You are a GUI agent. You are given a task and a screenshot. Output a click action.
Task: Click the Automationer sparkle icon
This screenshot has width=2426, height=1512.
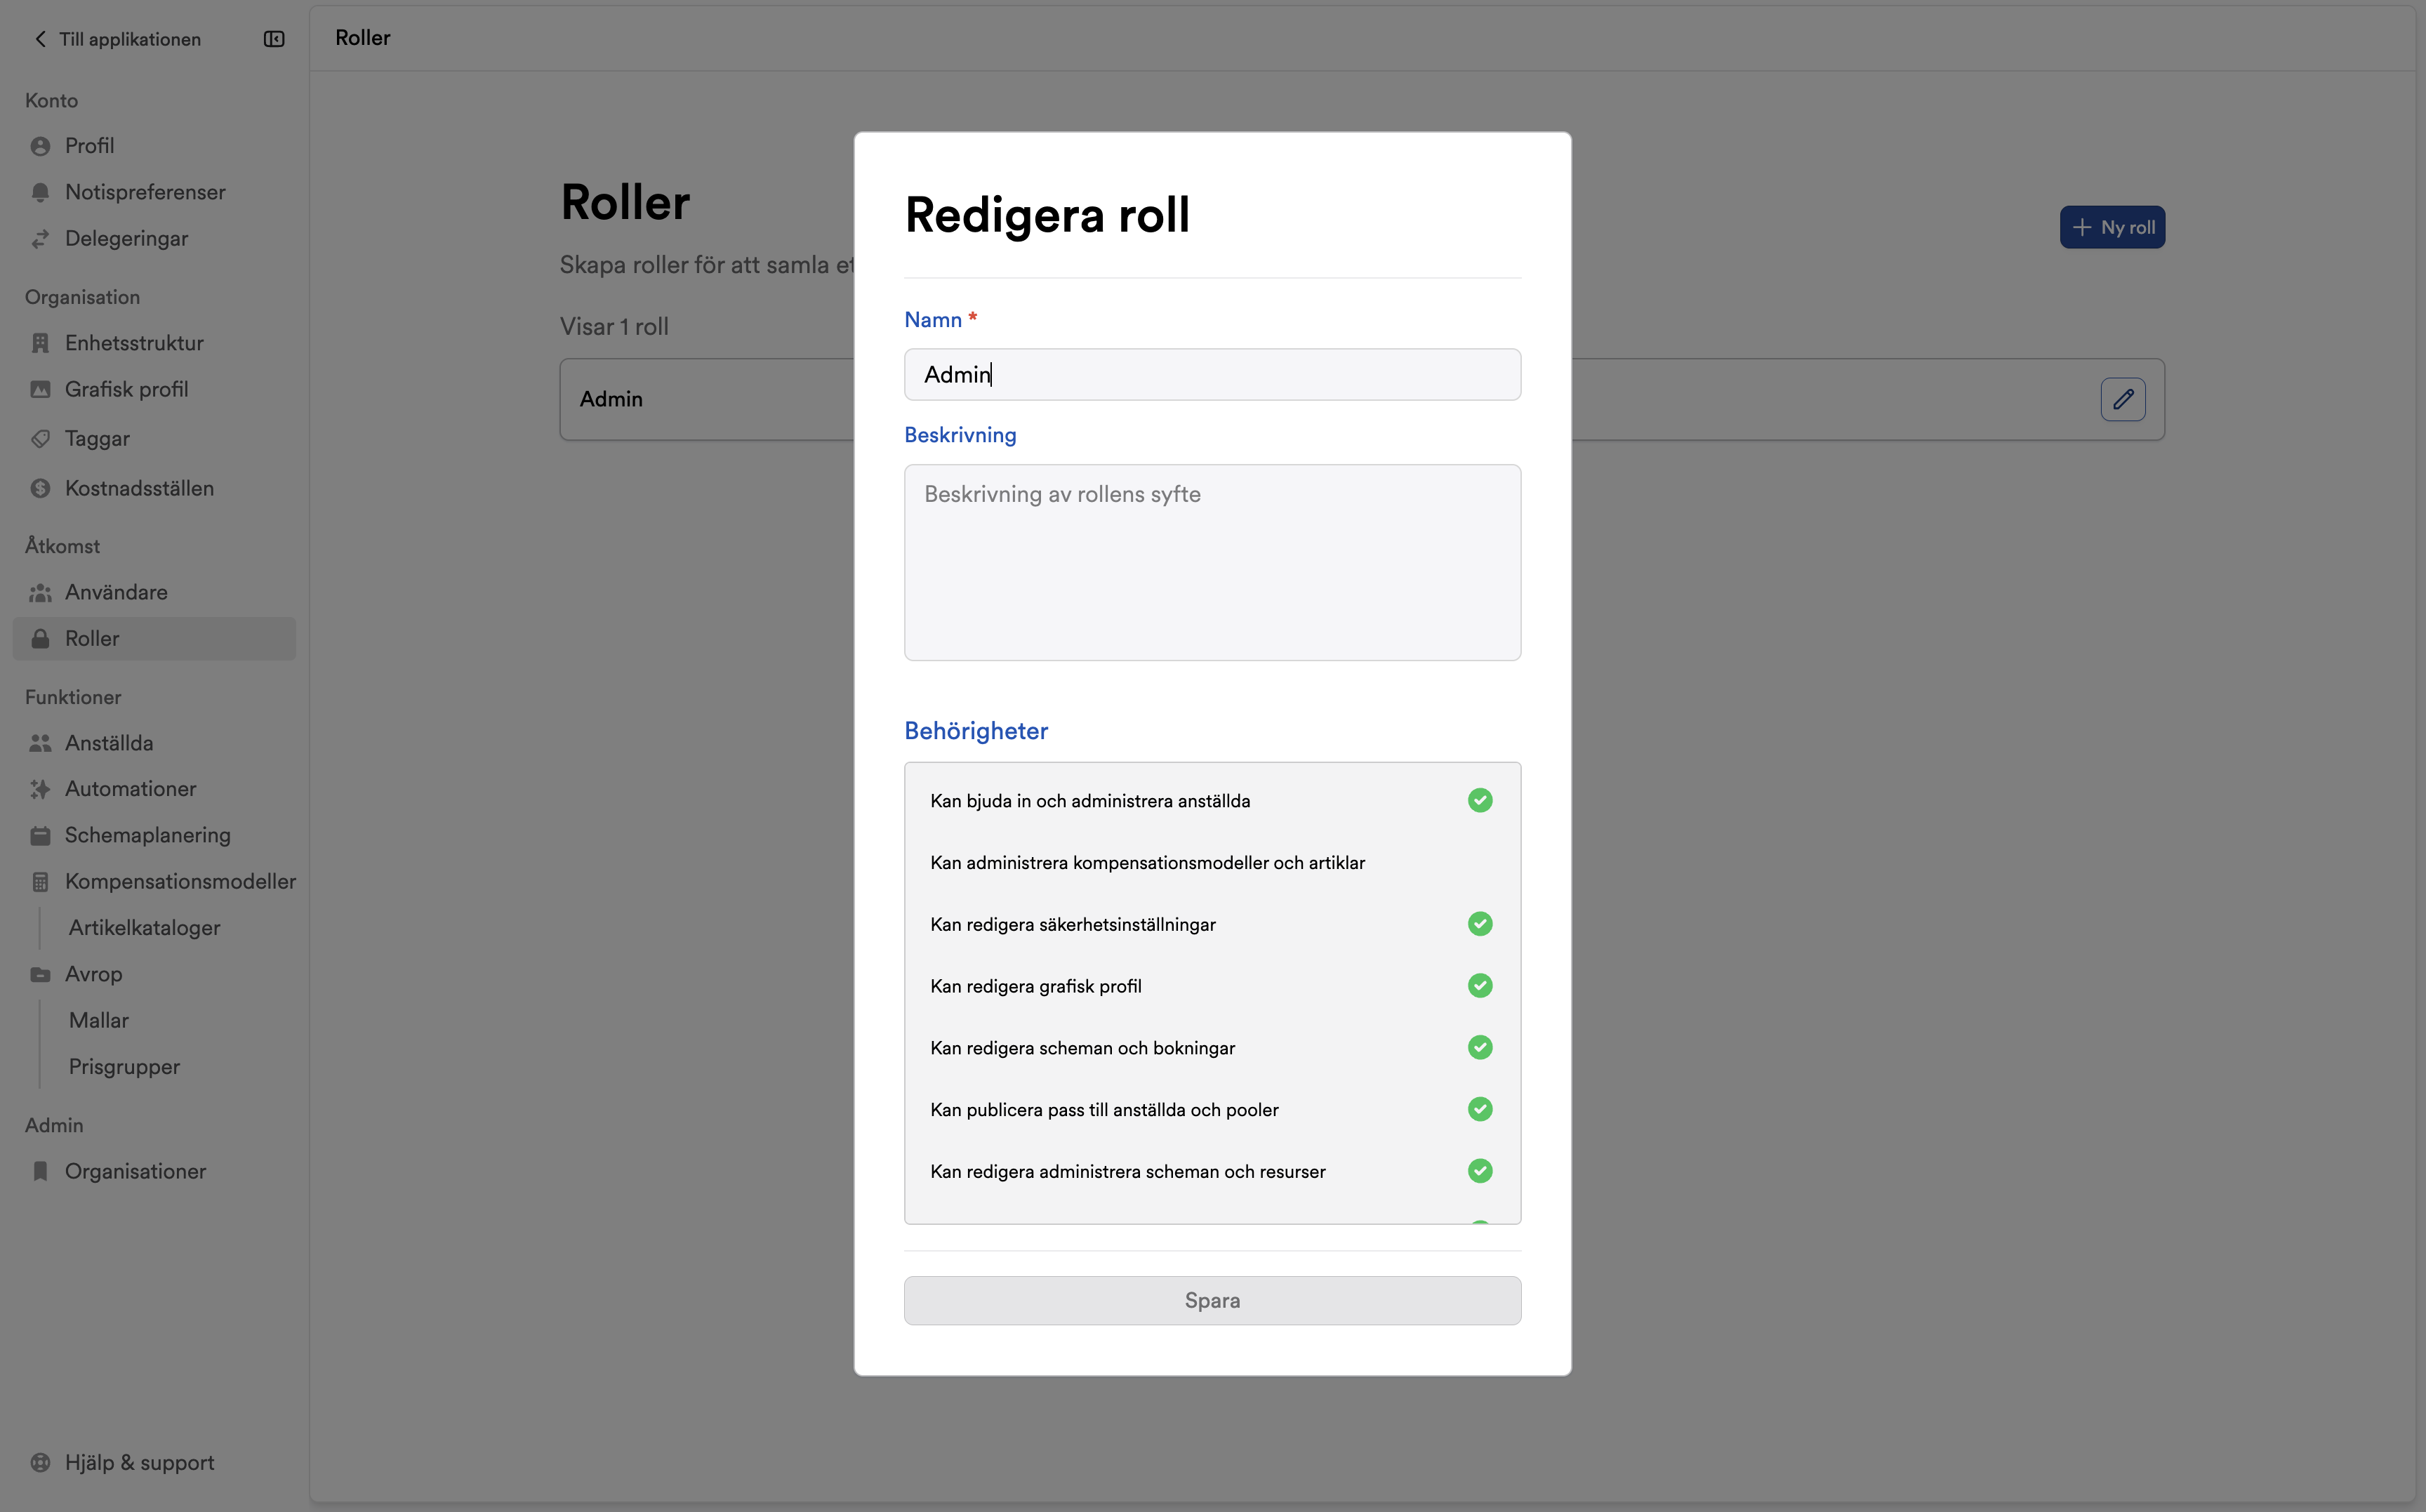[x=40, y=789]
